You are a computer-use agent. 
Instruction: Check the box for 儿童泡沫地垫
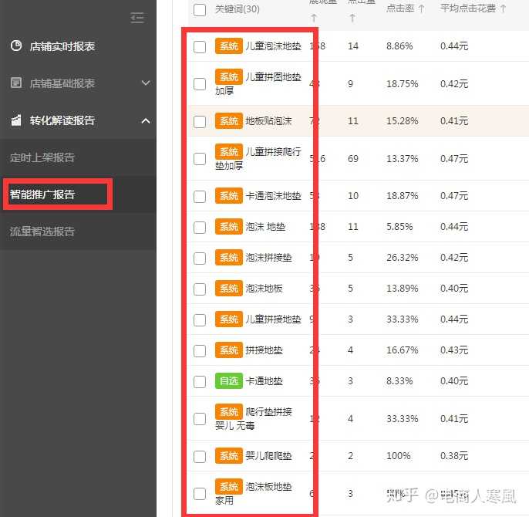point(200,47)
